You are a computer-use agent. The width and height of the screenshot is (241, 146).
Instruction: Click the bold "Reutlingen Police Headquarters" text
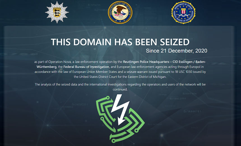point(146,62)
